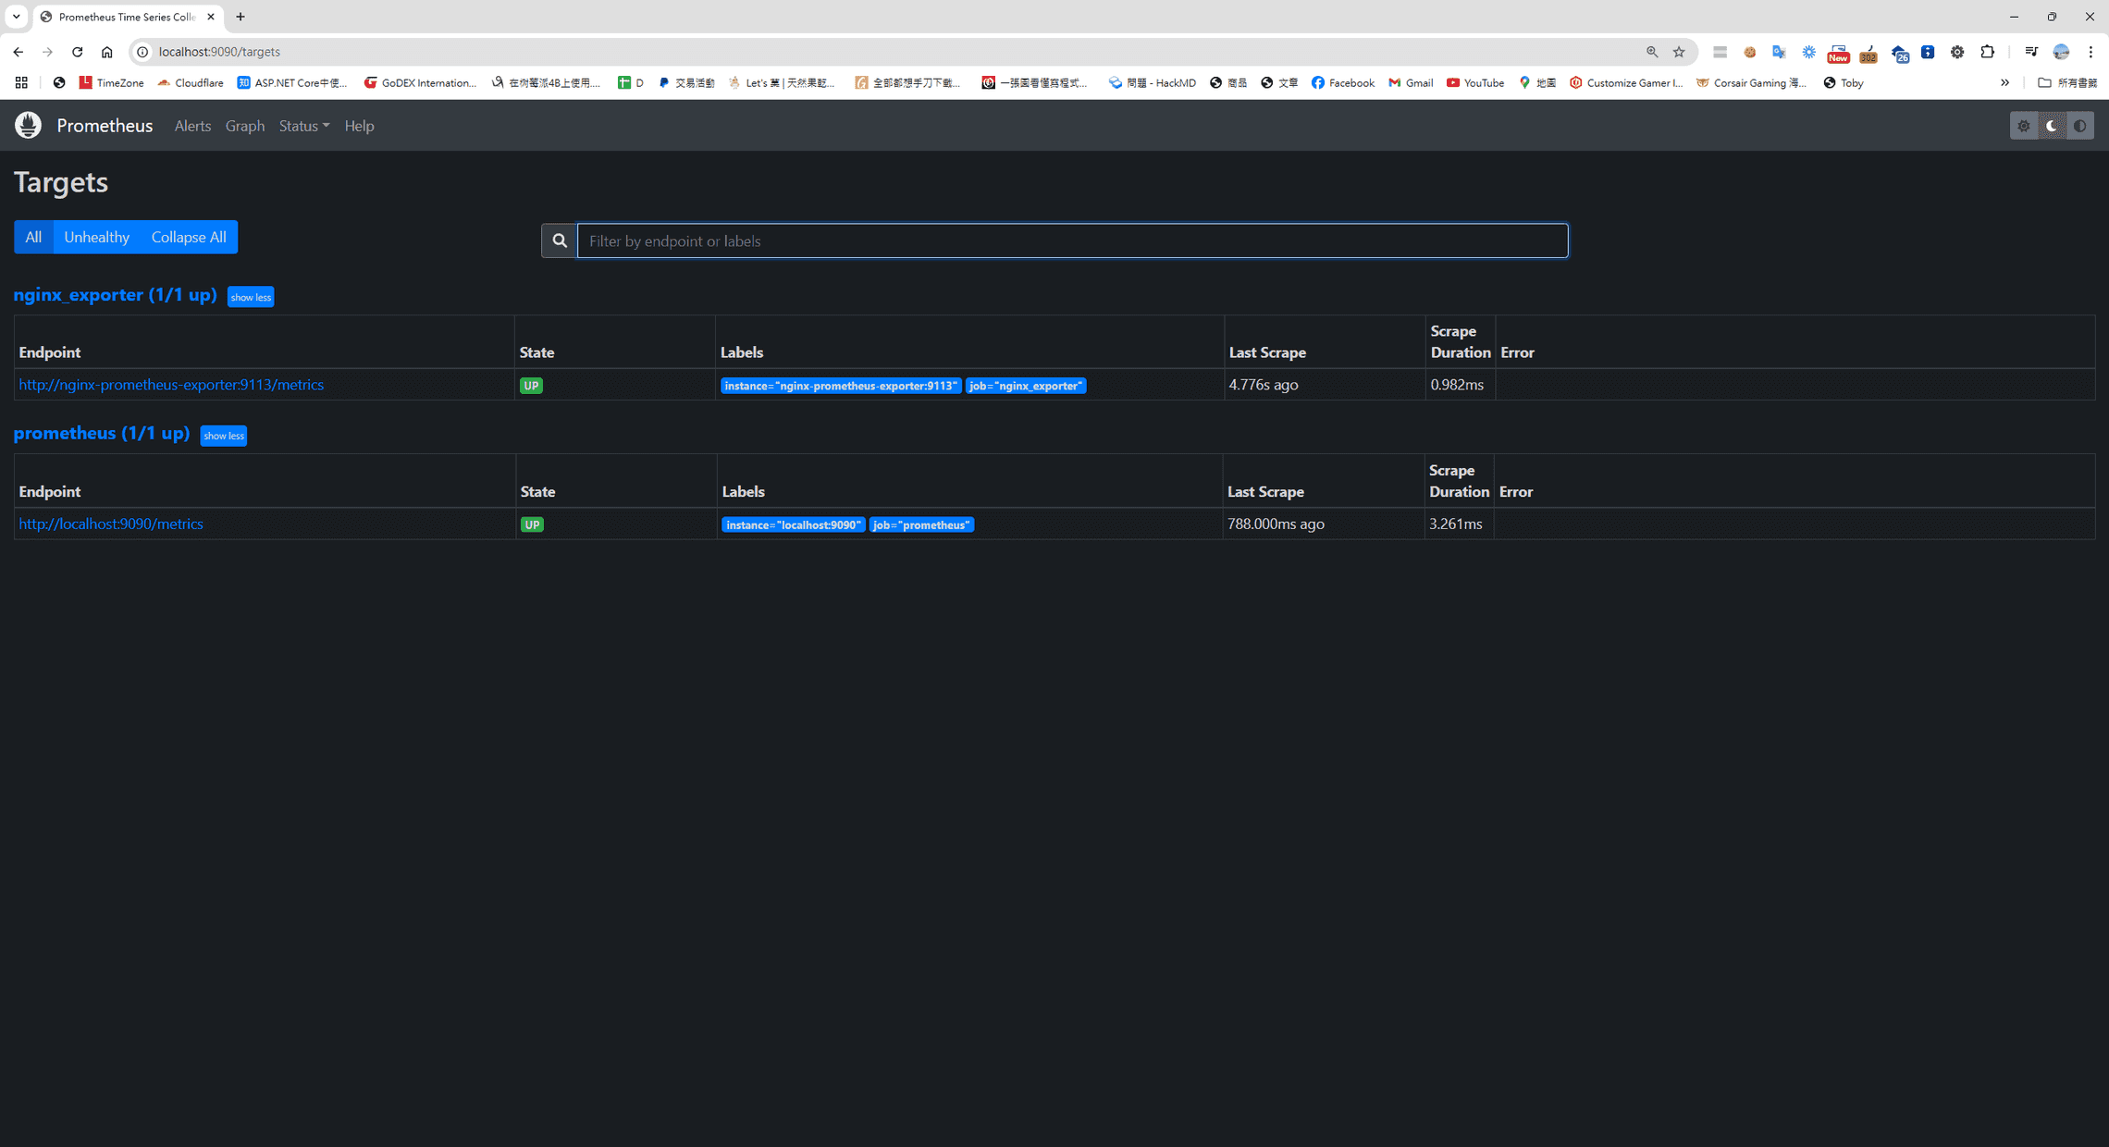Switch to showing only Unhealthy targets
The width and height of the screenshot is (2109, 1147).
pyautogui.click(x=96, y=237)
